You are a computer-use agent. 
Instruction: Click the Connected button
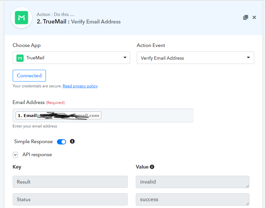29,76
